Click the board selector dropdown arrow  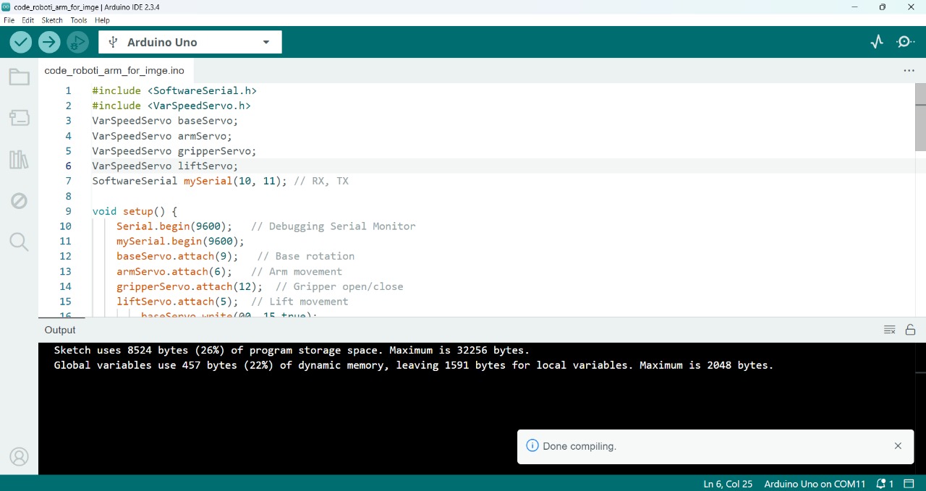[x=266, y=42]
